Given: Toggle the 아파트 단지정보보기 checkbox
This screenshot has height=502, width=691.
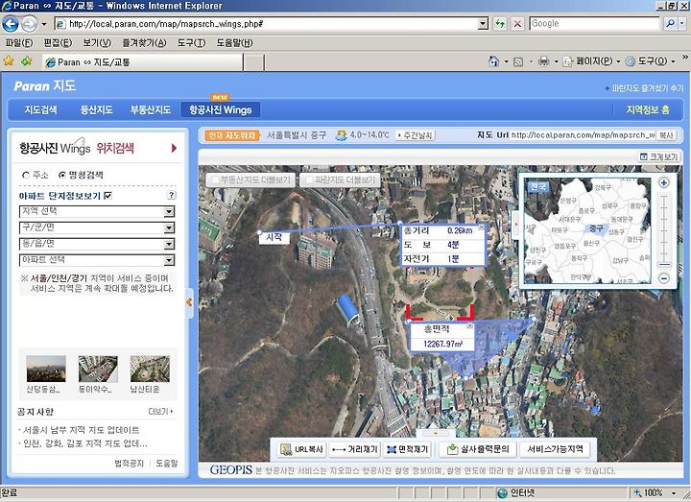Looking at the screenshot, I should click(107, 195).
